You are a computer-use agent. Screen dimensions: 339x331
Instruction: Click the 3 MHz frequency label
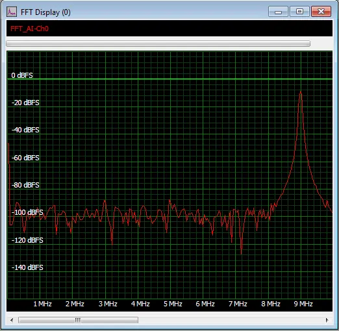click(108, 304)
